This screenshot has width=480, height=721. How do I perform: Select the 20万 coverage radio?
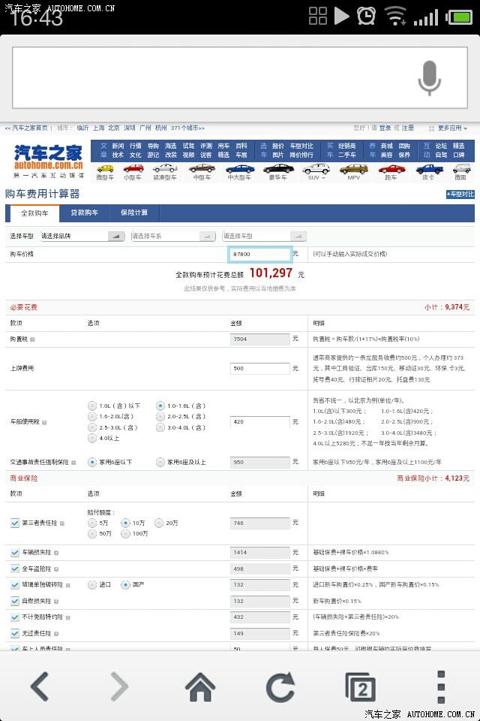159,523
